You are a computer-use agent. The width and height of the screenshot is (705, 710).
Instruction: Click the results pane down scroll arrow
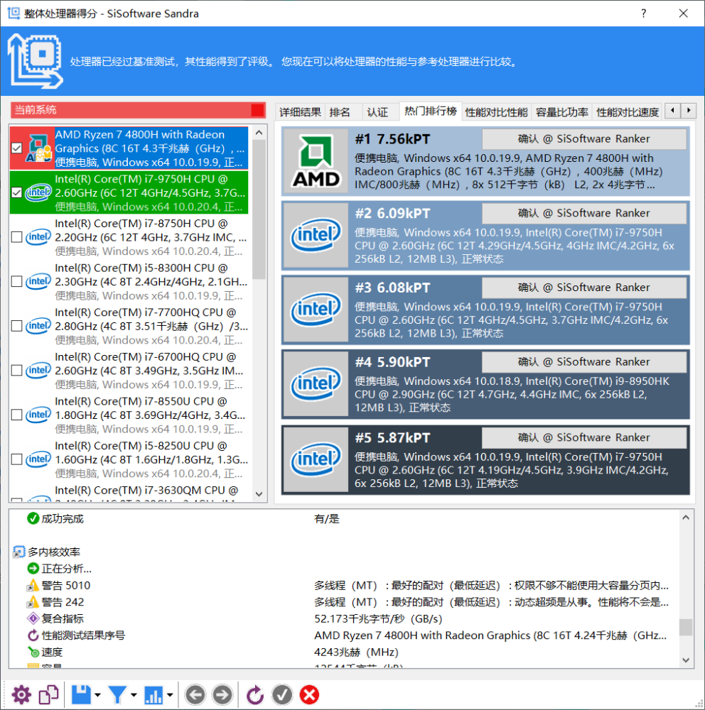point(686,660)
